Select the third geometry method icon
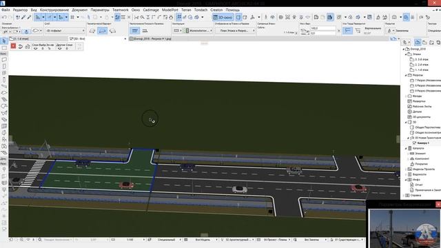The width and height of the screenshot is (441, 248). click(112, 30)
